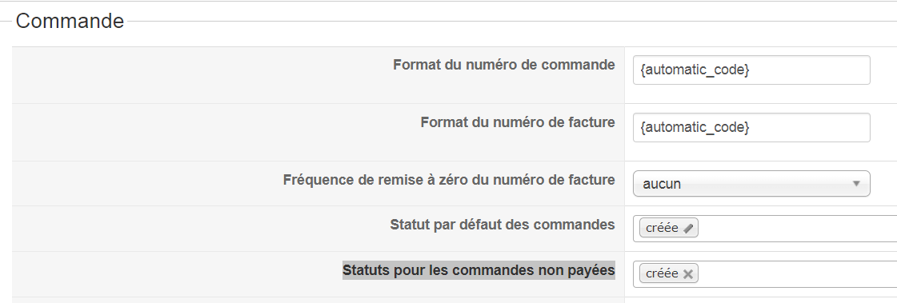Click the Format du numéro de commande label
The width and height of the screenshot is (897, 303).
pyautogui.click(x=504, y=66)
